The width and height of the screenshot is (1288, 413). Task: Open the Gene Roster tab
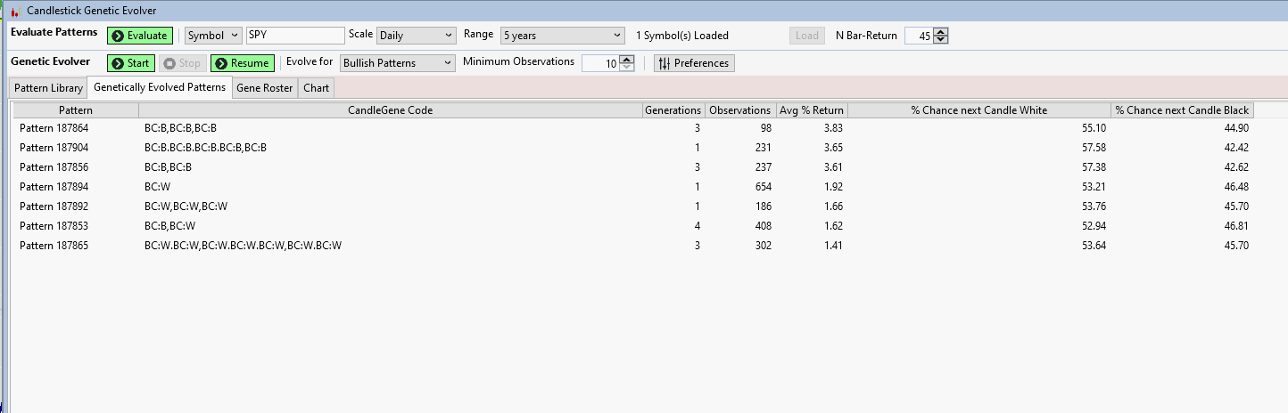tap(264, 88)
